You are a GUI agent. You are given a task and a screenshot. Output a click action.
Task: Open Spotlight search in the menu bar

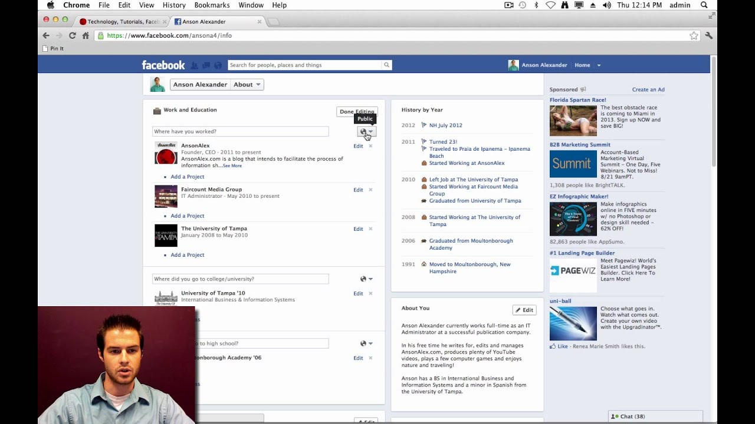tap(704, 5)
